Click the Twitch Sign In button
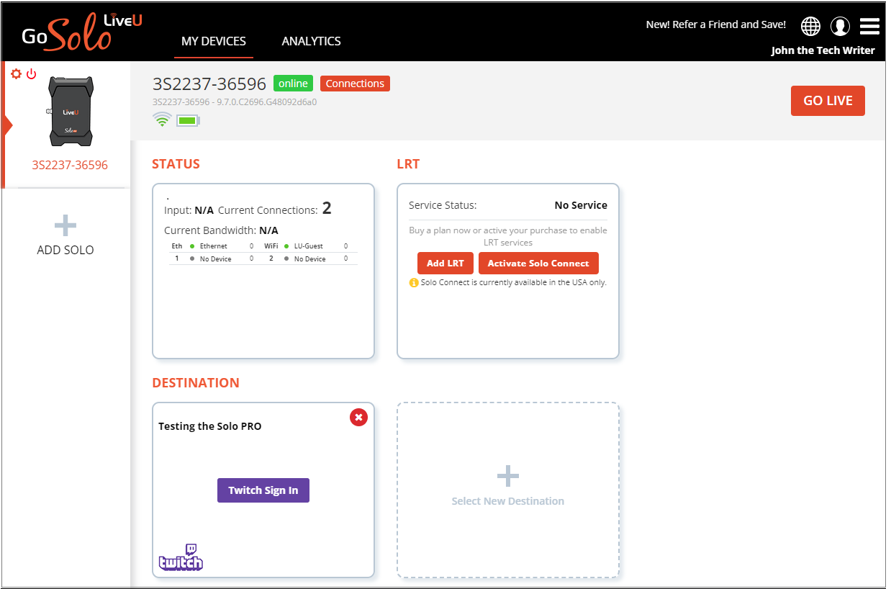 (x=263, y=490)
